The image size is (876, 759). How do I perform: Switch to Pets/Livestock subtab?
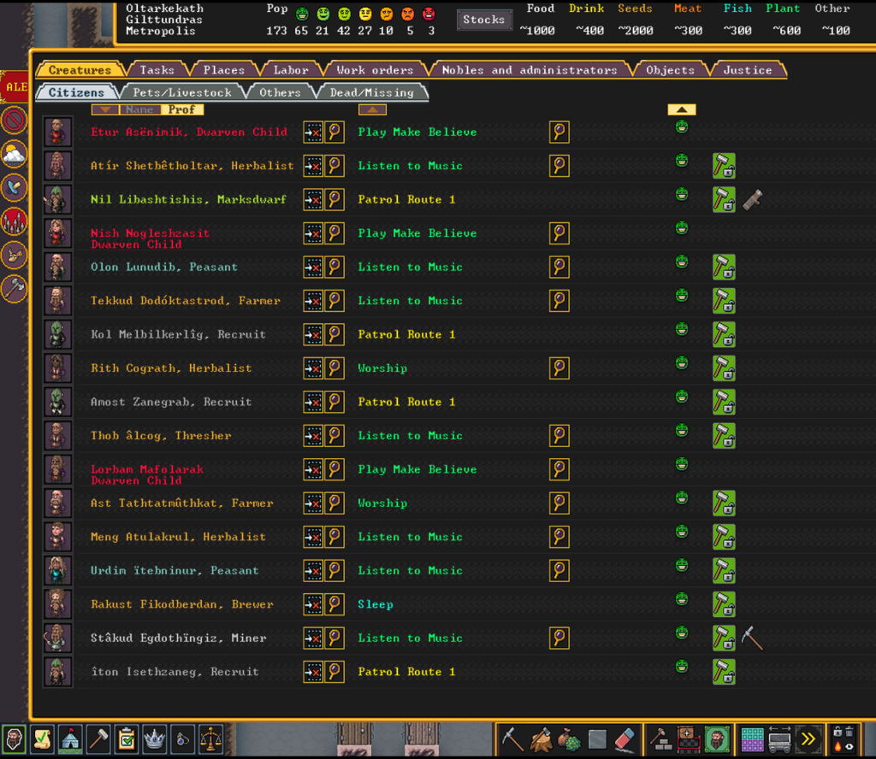[x=182, y=92]
